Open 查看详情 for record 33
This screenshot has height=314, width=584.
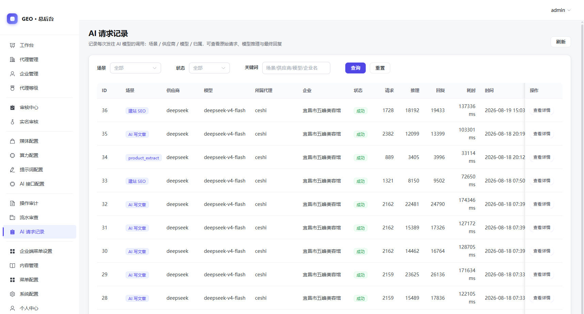(x=542, y=181)
